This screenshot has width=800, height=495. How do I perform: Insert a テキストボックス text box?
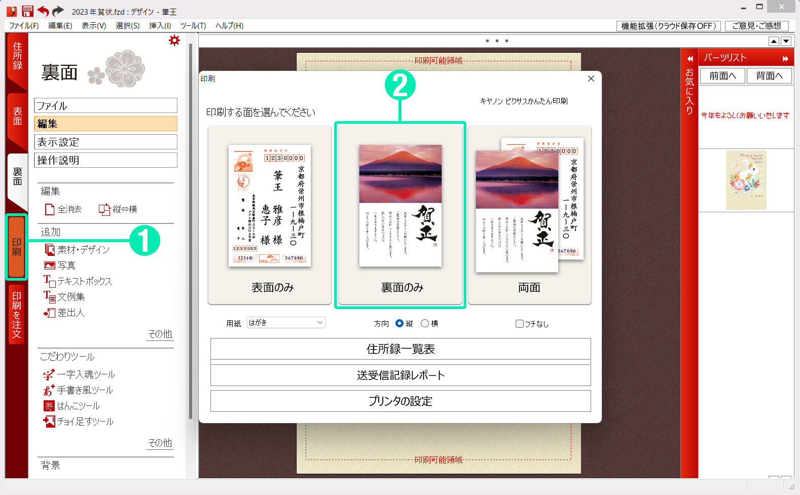50,281
